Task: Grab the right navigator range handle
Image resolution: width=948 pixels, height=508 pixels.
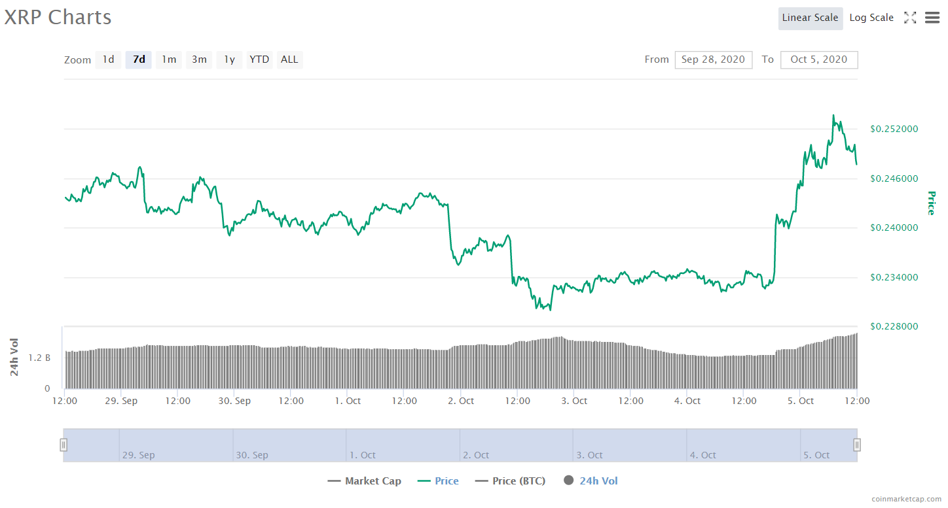Action: (857, 445)
